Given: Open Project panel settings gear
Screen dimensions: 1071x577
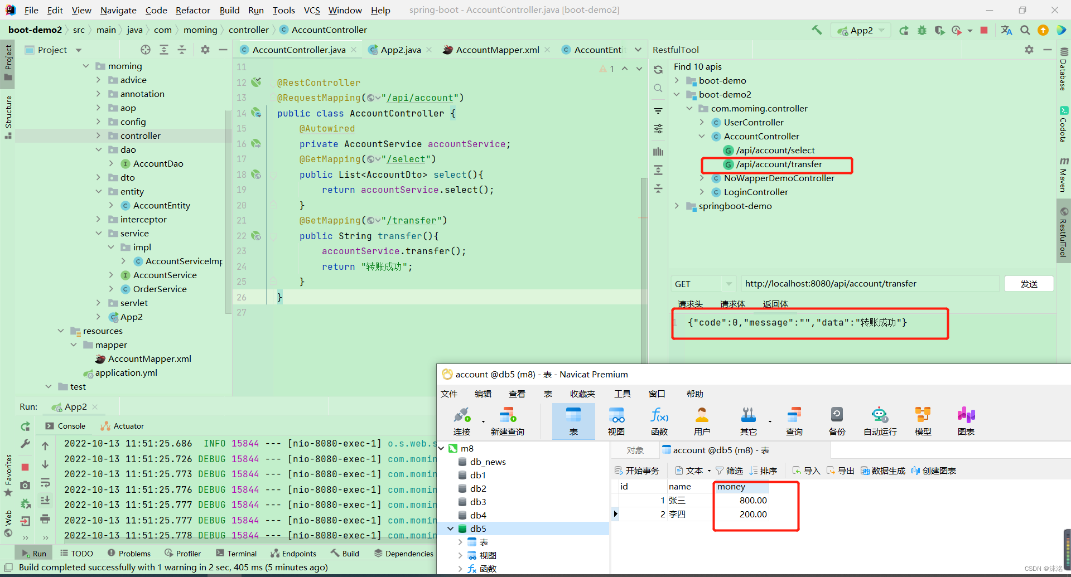Looking at the screenshot, I should (205, 50).
